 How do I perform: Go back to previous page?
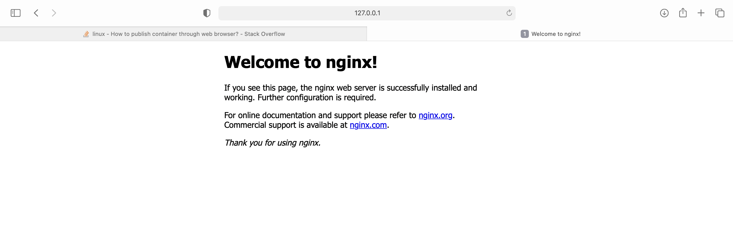36,13
